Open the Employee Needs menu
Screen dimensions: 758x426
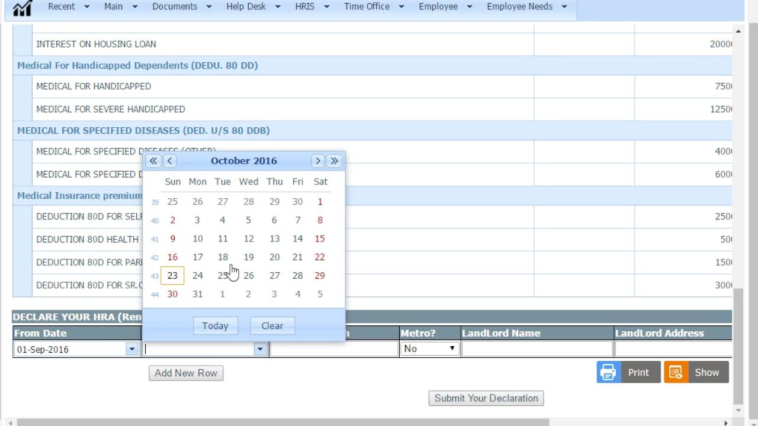pyautogui.click(x=527, y=7)
